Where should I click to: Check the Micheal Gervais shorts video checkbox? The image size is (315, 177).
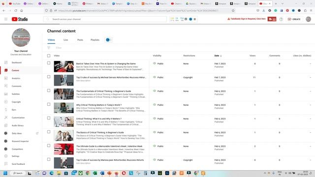point(49,77)
